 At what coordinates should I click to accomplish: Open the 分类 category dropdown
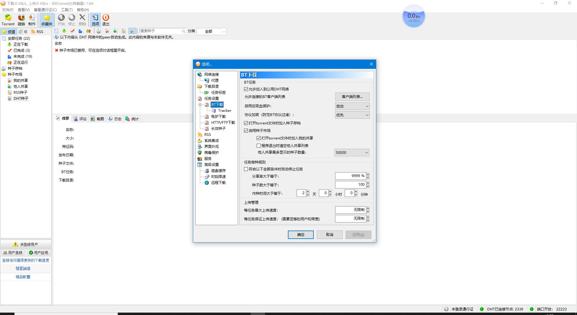tap(212, 31)
